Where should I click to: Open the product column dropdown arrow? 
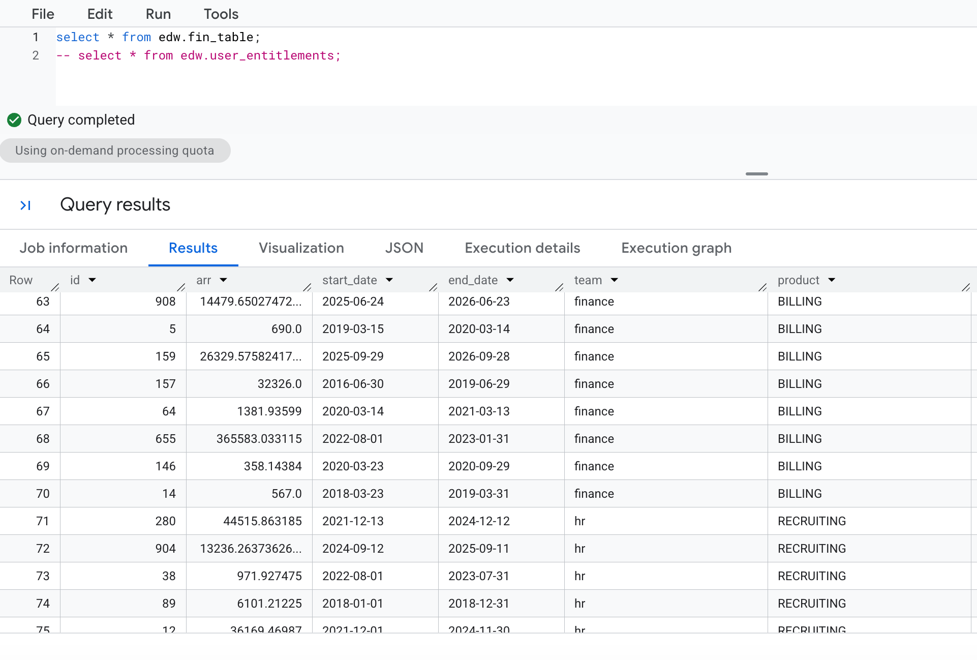tap(832, 280)
